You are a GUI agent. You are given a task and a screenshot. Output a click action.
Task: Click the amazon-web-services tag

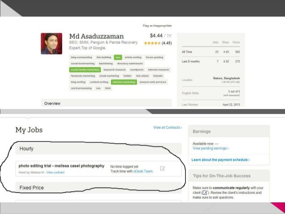153,82
